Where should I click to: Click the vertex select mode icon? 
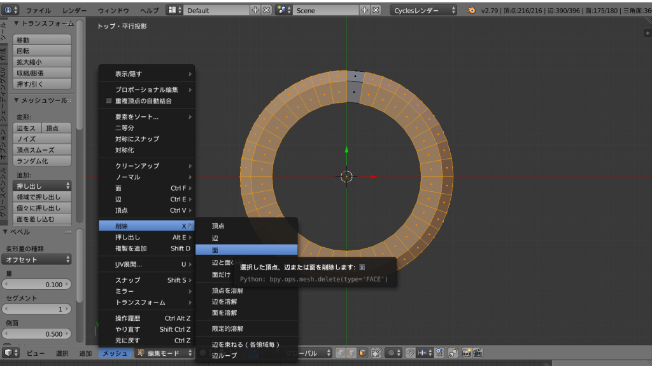pyautogui.click(x=341, y=353)
